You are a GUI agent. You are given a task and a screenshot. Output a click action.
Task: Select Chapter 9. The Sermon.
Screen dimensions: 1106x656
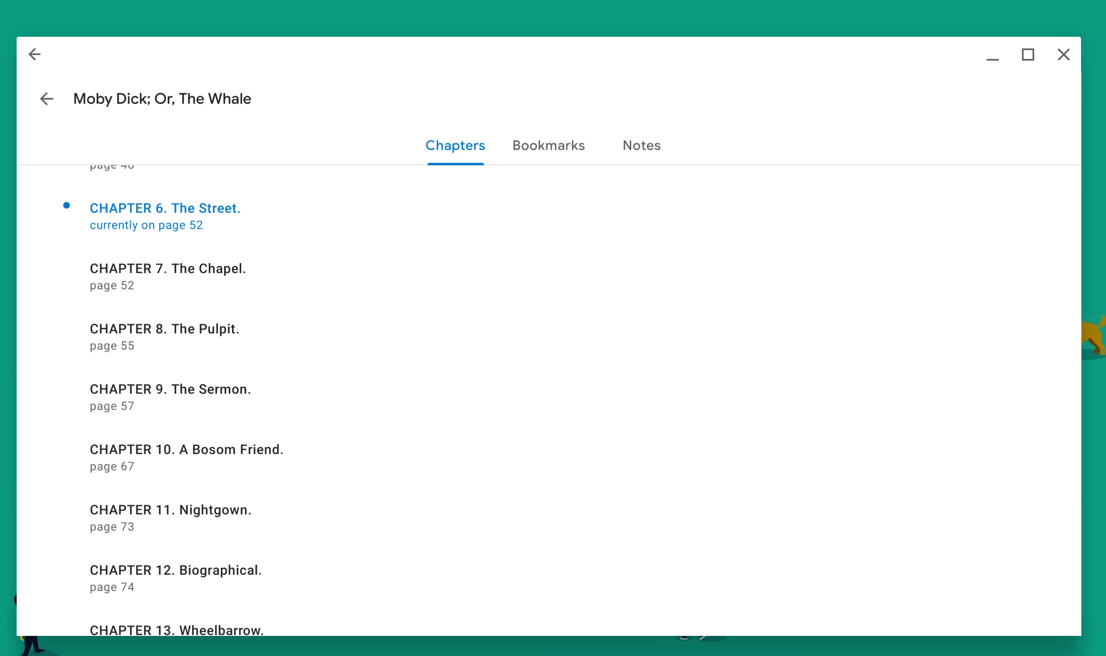tap(170, 389)
